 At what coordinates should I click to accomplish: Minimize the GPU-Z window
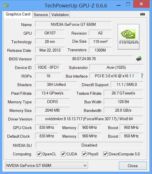coord(119,5)
